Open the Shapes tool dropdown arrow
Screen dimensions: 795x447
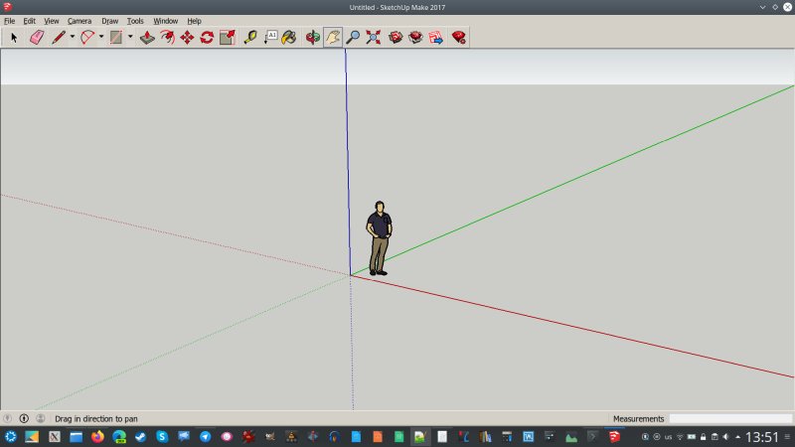pos(130,37)
